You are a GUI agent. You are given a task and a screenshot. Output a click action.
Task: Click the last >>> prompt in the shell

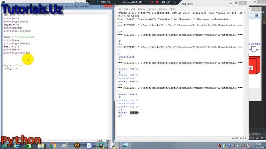[120, 116]
